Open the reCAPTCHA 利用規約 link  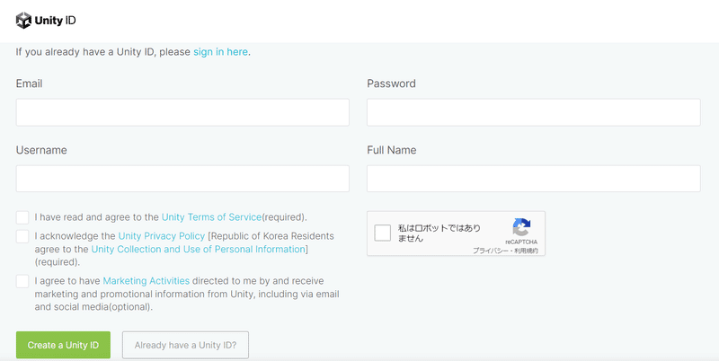(528, 251)
